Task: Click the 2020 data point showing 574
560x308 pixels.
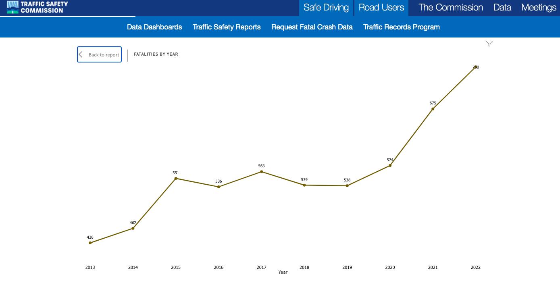Action: (x=390, y=165)
